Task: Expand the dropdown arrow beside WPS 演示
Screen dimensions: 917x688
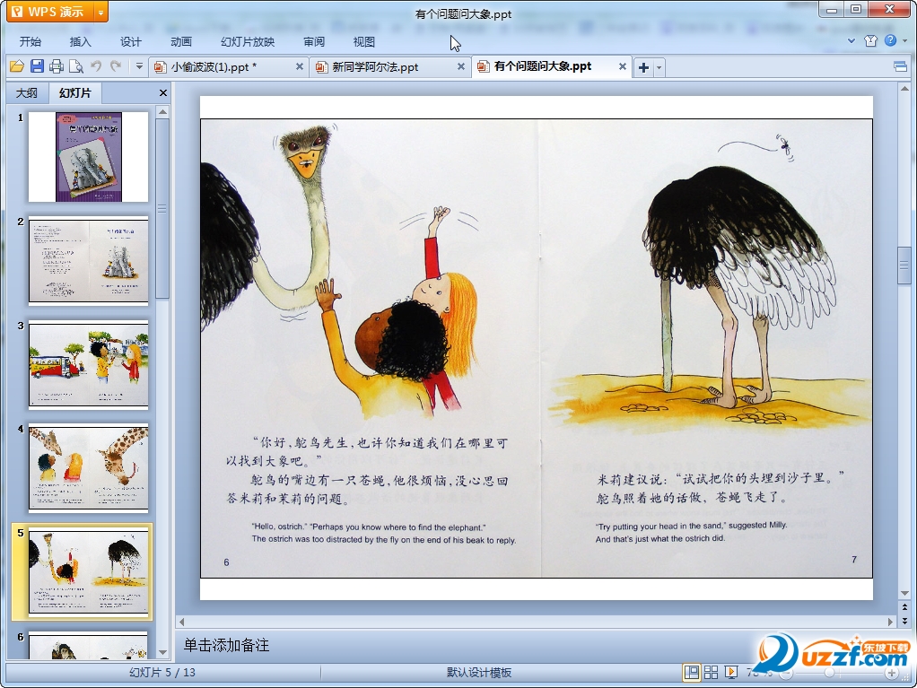Action: [x=101, y=12]
